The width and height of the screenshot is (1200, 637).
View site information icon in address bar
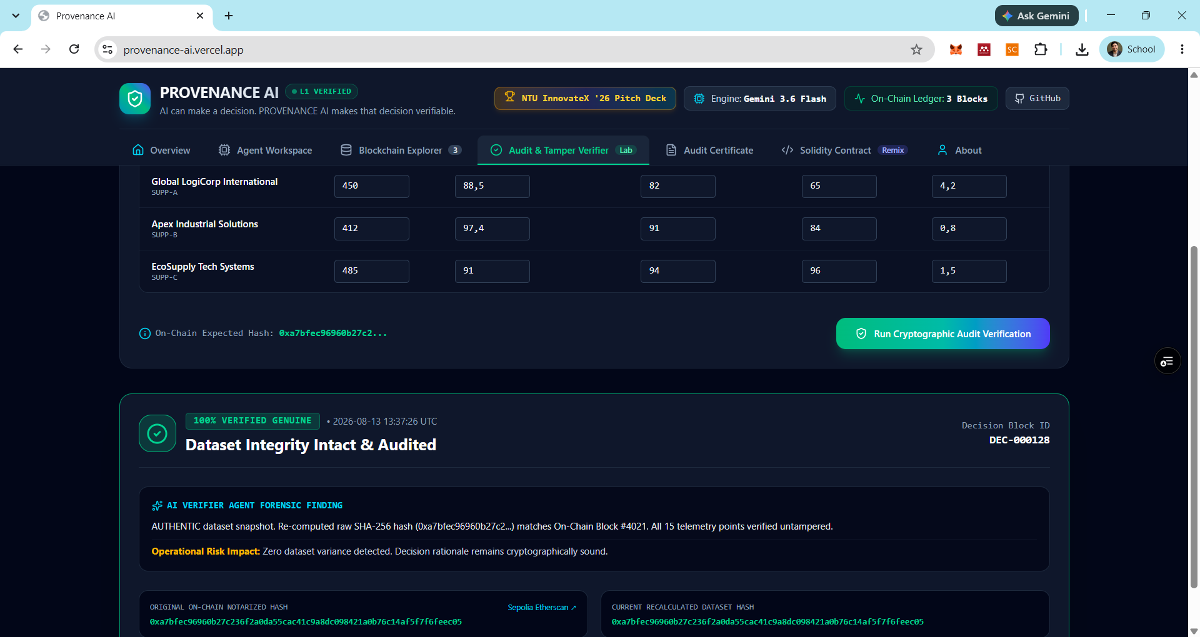pos(108,49)
